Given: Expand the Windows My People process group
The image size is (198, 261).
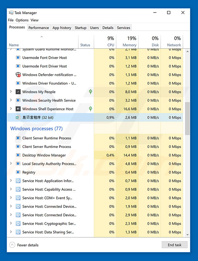Looking at the screenshot, I should click(x=11, y=92).
